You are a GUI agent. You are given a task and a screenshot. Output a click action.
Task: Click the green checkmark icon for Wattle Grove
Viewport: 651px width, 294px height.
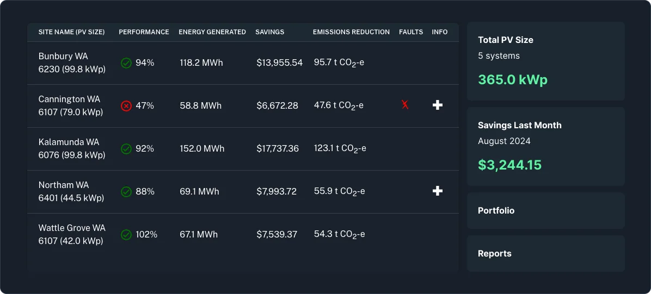click(126, 235)
